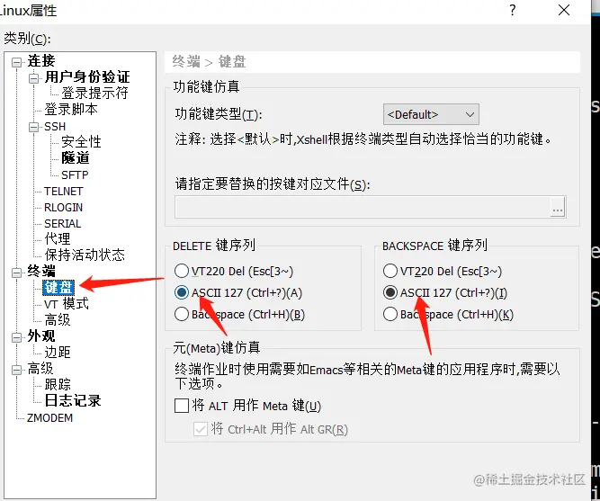Enable 将 ALT 用作 Meta 键 checkbox
The image size is (600, 501).
click(x=182, y=406)
